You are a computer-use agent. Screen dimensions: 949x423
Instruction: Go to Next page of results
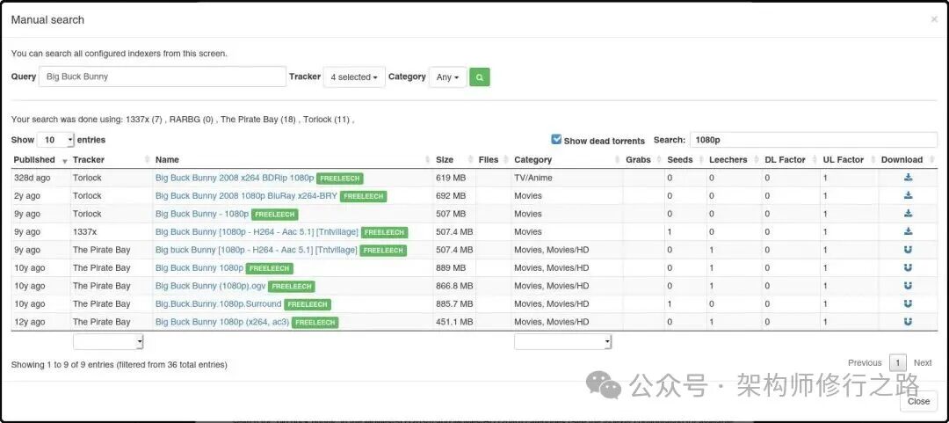tap(922, 362)
